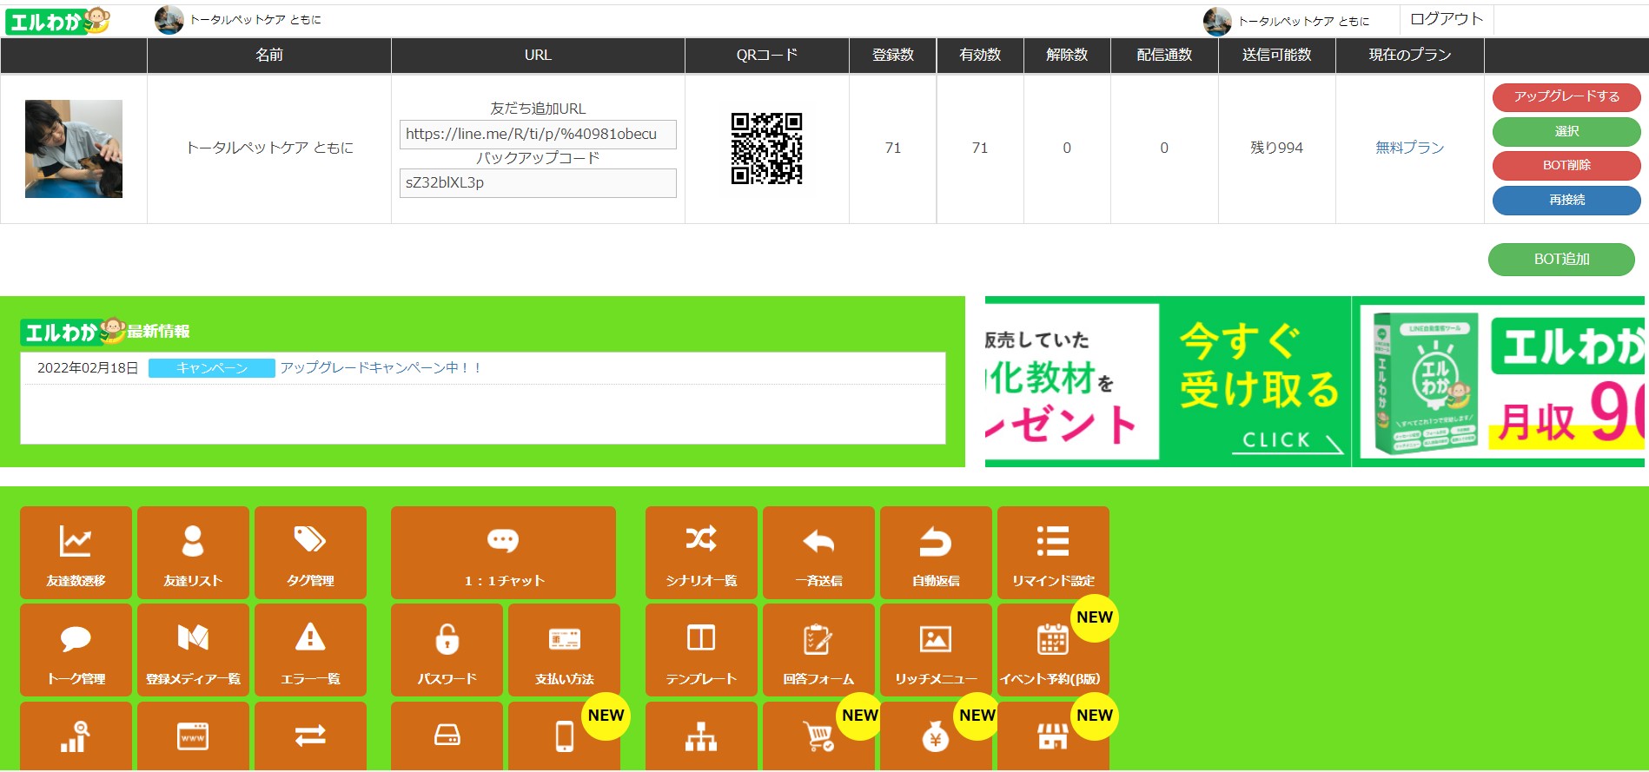Open the アップグレードキャンペーン中!! news link
1649x772 pixels.
coord(381,367)
